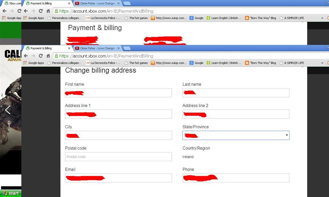The height and width of the screenshot is (197, 329).
Task: Click the Payment & billing heading
Action: 95,28
